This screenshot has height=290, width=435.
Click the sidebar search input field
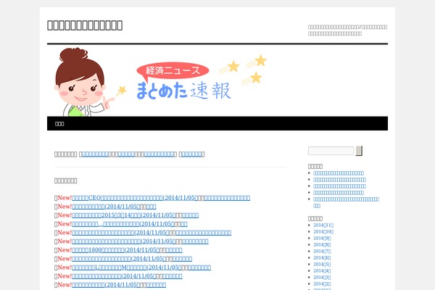pyautogui.click(x=331, y=151)
